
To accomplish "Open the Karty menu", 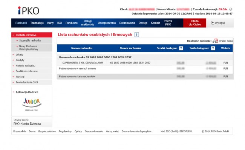I will pyautogui.click(x=50, y=23).
